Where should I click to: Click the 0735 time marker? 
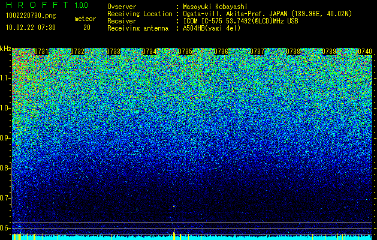click(x=185, y=52)
